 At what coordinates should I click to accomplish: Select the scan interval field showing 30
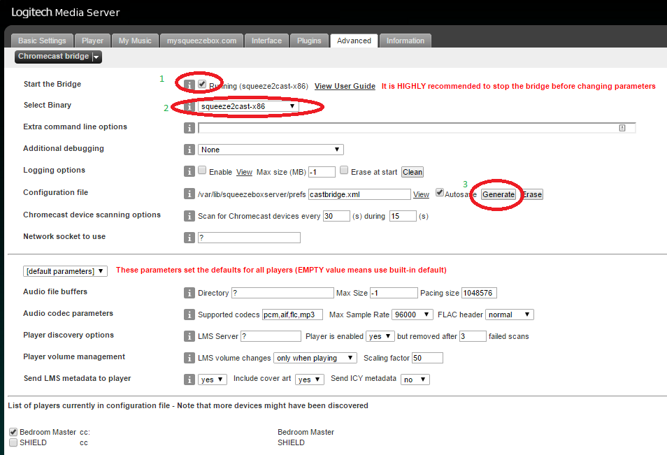(x=336, y=216)
